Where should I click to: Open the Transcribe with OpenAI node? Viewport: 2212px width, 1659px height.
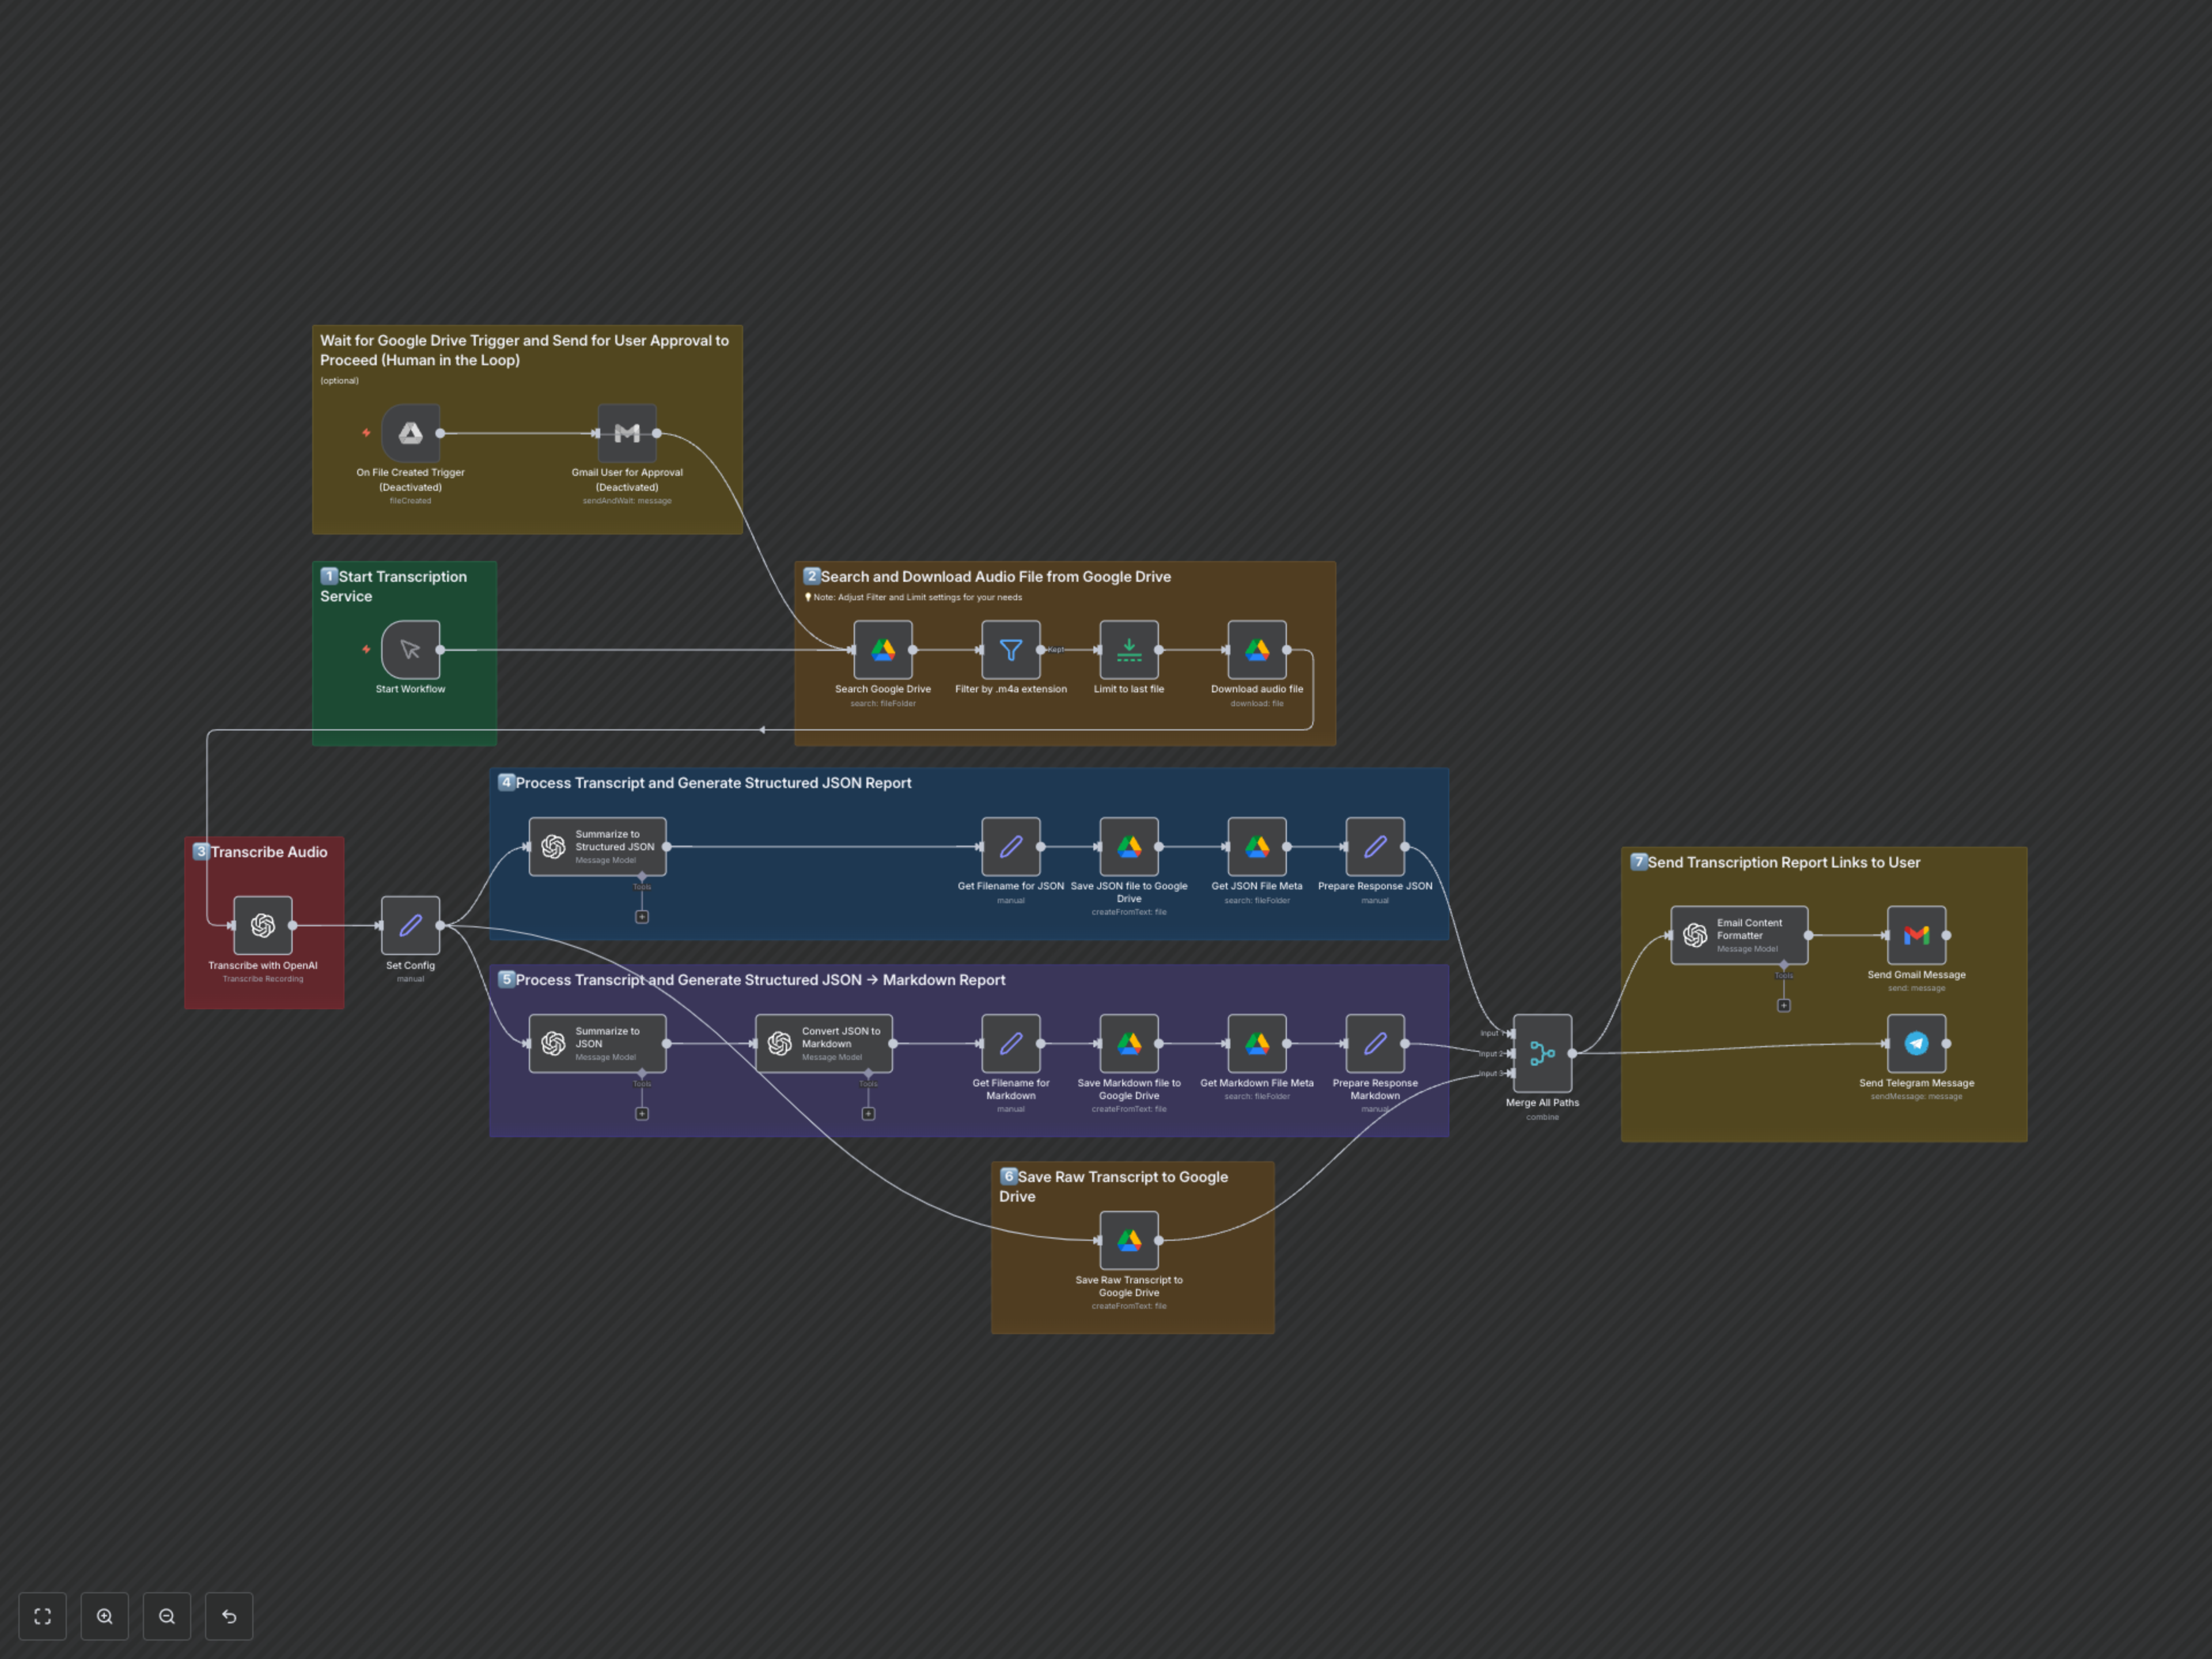pos(262,926)
